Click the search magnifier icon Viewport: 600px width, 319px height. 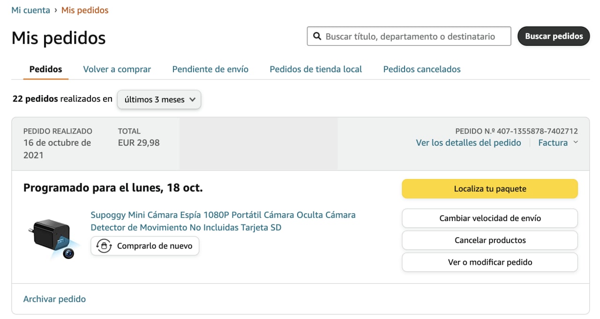[317, 36]
